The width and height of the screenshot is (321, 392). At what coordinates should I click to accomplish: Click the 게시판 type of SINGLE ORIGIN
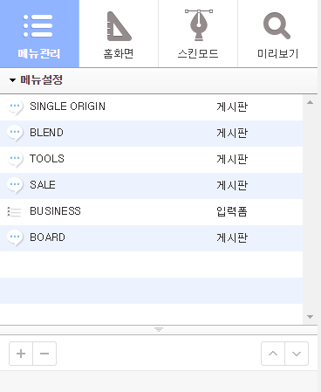232,107
